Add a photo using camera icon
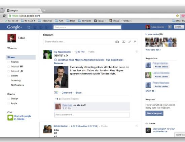The image size is (185, 142). (x=117, y=42)
